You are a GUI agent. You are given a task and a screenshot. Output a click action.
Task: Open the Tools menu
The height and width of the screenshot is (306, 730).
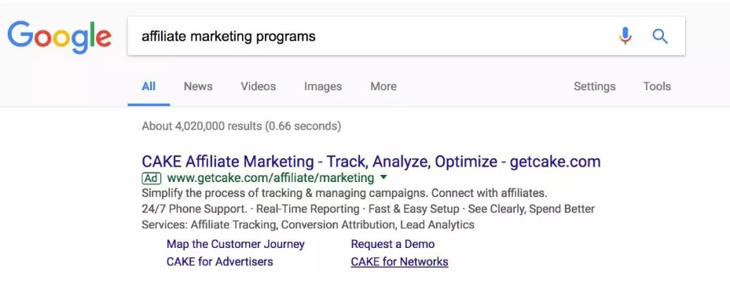coord(657,86)
